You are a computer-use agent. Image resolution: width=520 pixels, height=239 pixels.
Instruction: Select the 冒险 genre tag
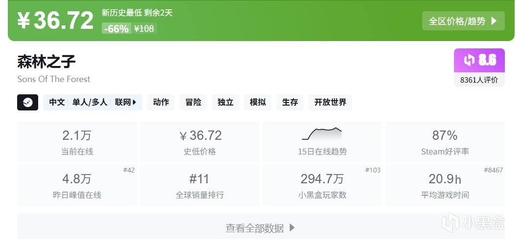193,103
